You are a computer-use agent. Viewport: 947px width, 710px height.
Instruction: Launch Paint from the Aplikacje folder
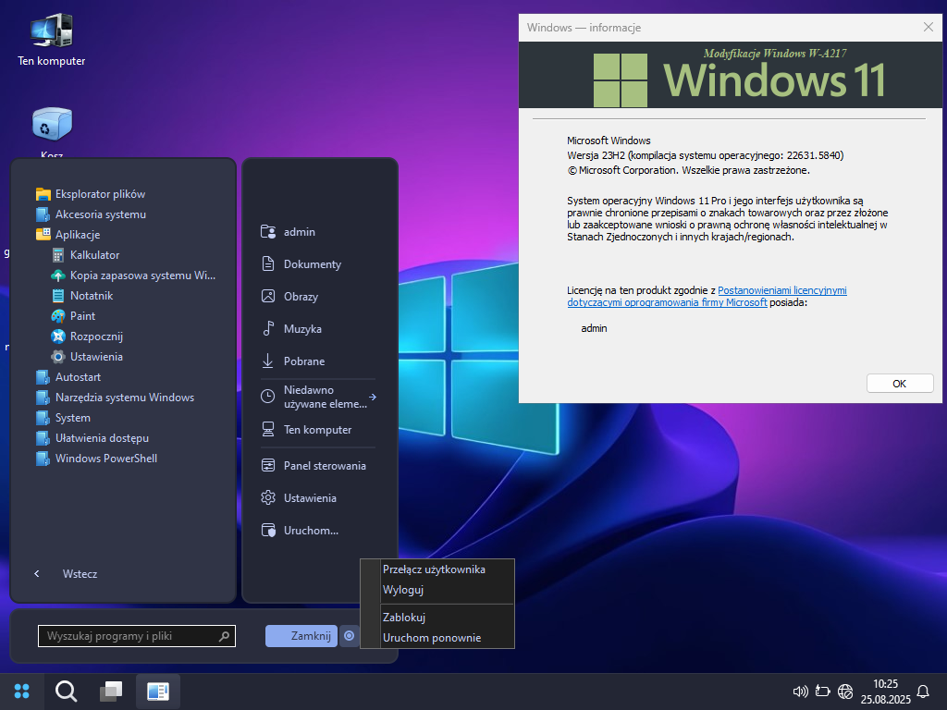[x=82, y=316]
